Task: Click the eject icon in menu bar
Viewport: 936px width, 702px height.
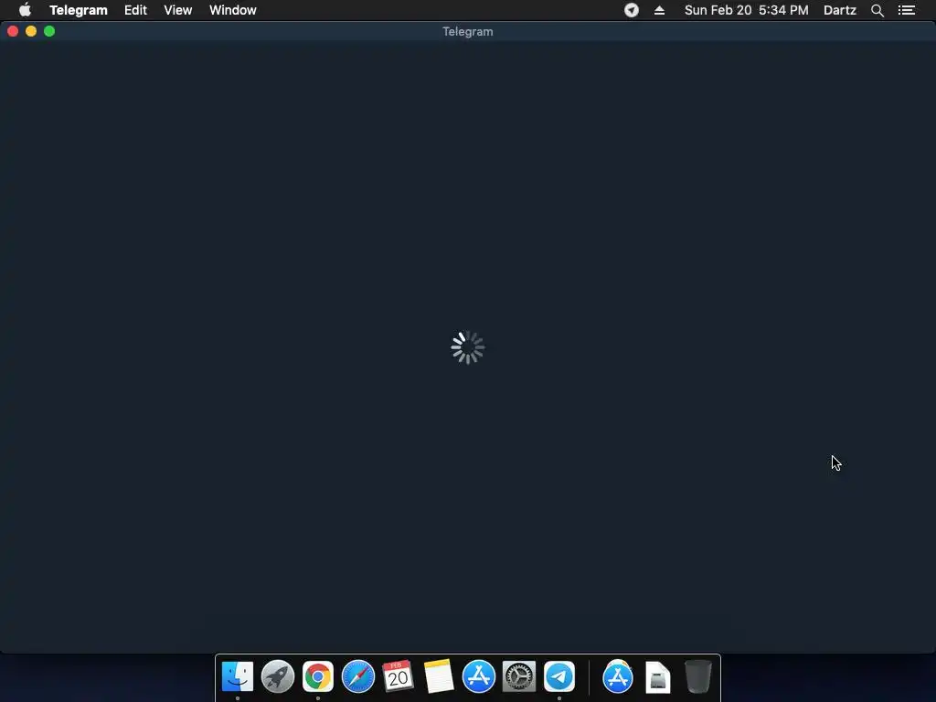Action: click(x=659, y=10)
